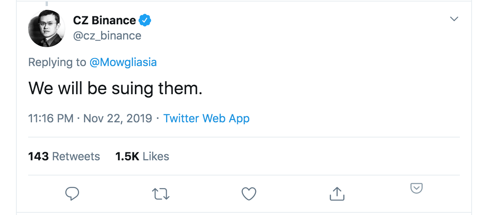This screenshot has width=488, height=215.
Task: Open CZ Binance profile photo
Action: 47,29
